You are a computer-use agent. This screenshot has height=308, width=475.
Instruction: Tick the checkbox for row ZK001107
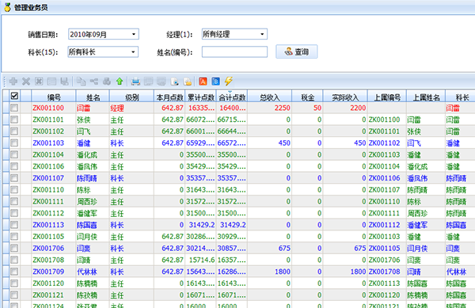click(14, 178)
